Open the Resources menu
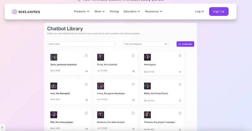This screenshot has width=252, height=131. pos(153,12)
